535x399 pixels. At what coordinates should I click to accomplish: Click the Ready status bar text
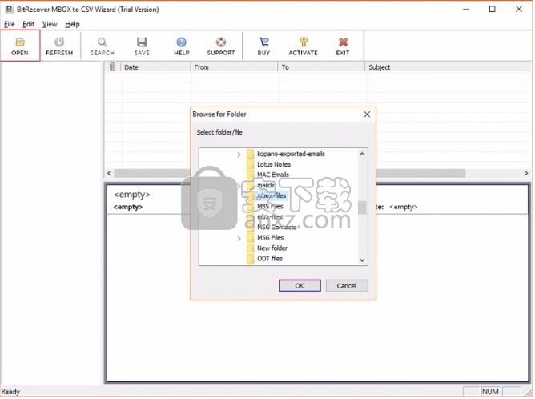10,392
